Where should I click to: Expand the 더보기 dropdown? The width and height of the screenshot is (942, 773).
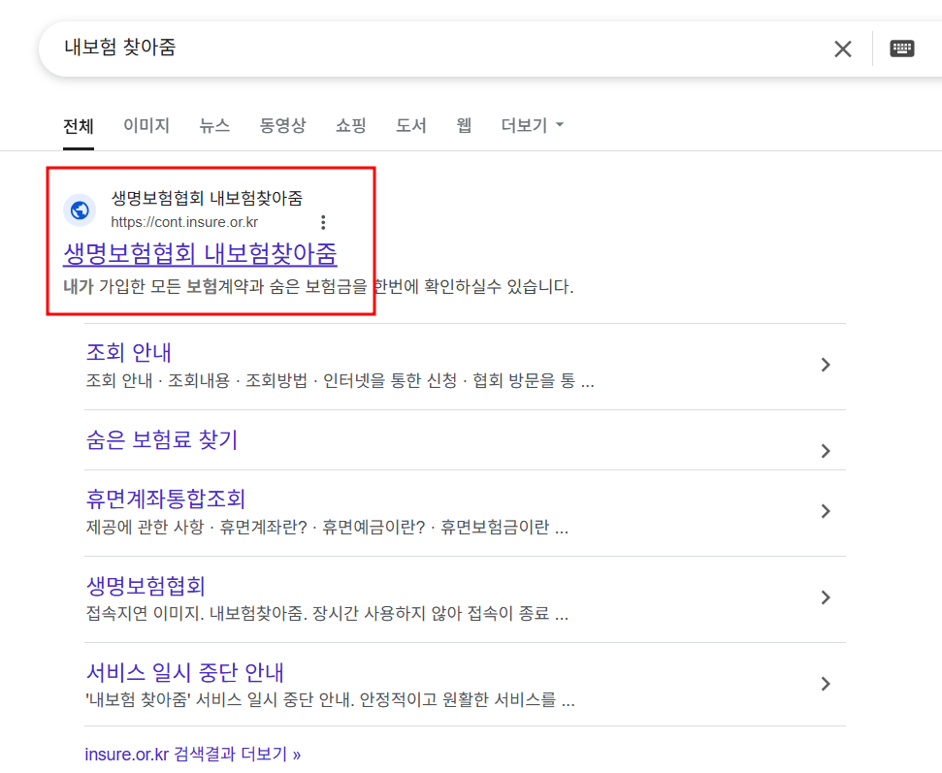[x=533, y=125]
